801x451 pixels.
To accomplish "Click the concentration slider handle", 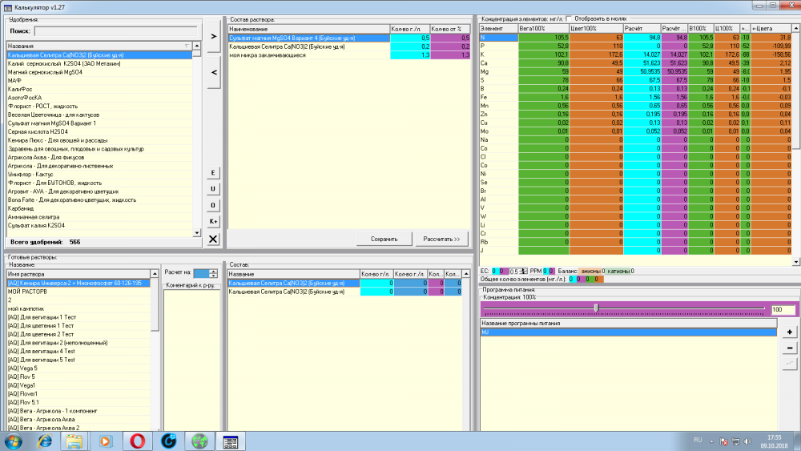I will pos(596,308).
